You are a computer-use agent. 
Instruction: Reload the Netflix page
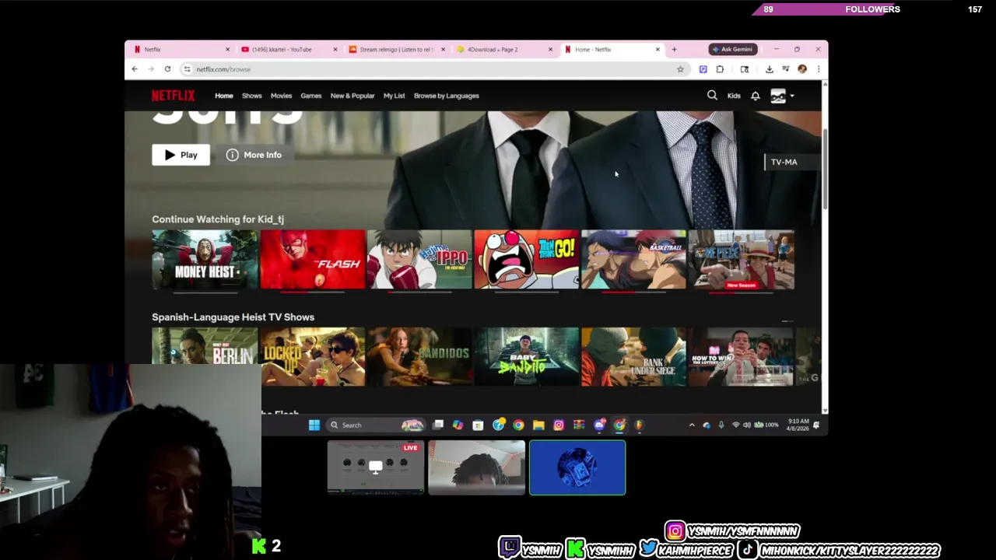(x=167, y=69)
